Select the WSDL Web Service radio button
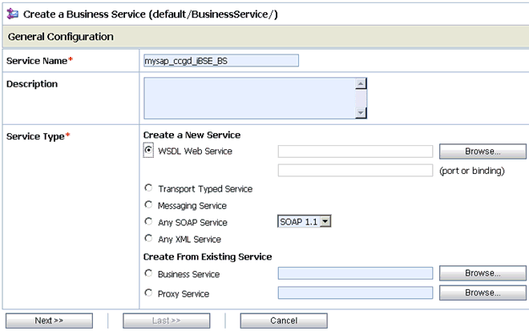The height and width of the screenshot is (331, 529). pyautogui.click(x=148, y=150)
